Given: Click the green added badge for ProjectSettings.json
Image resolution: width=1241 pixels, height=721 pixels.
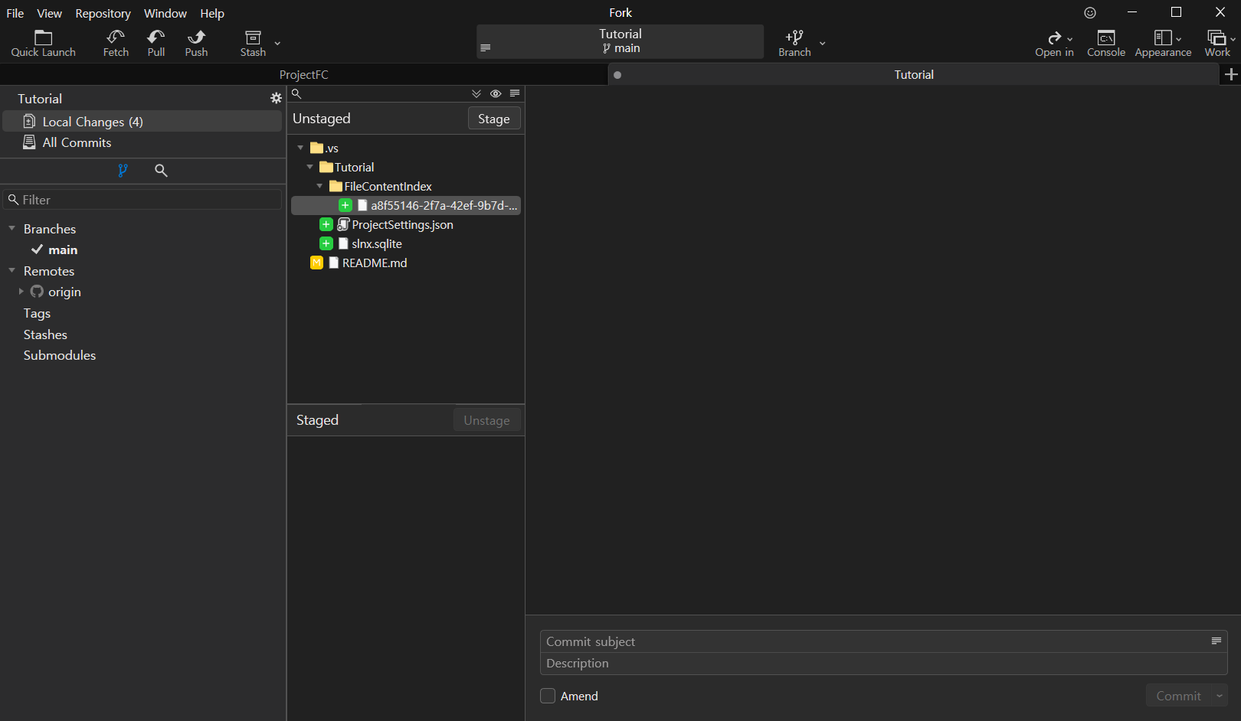Looking at the screenshot, I should tap(326, 224).
